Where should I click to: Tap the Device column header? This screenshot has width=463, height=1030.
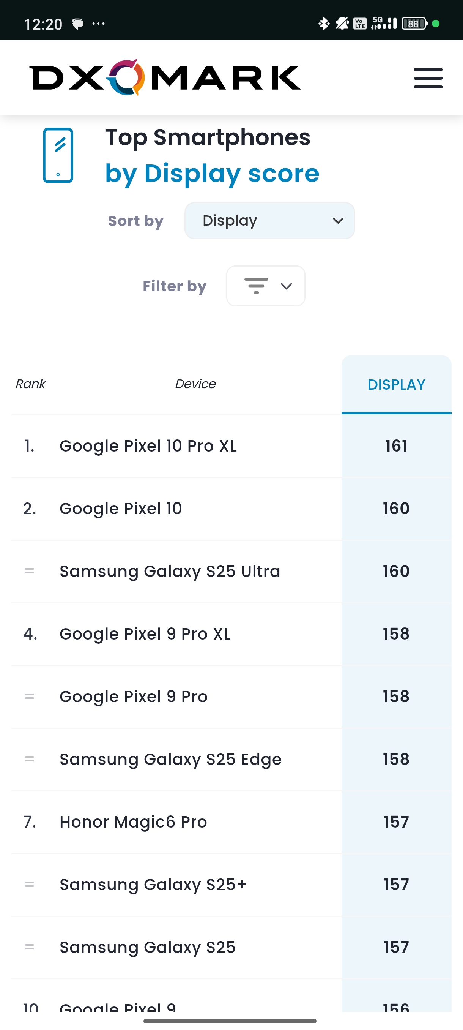pos(195,384)
